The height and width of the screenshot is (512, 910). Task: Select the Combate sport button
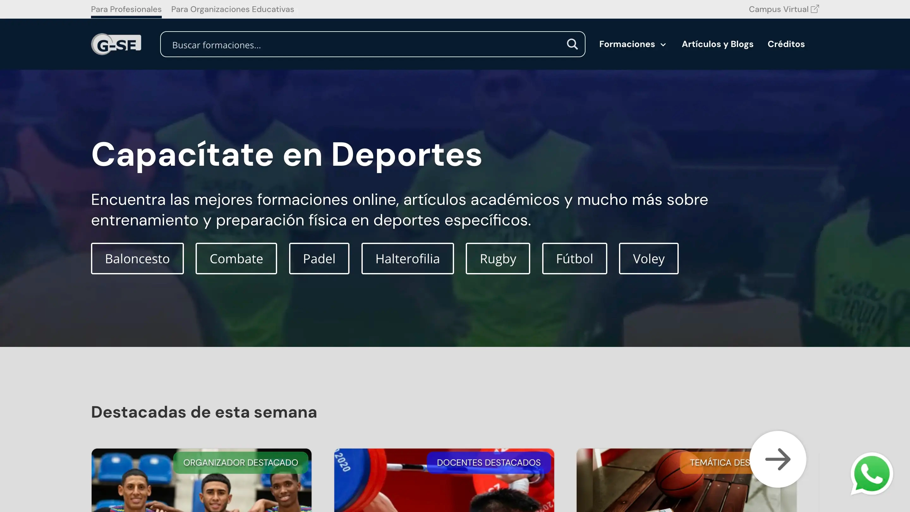pos(236,259)
